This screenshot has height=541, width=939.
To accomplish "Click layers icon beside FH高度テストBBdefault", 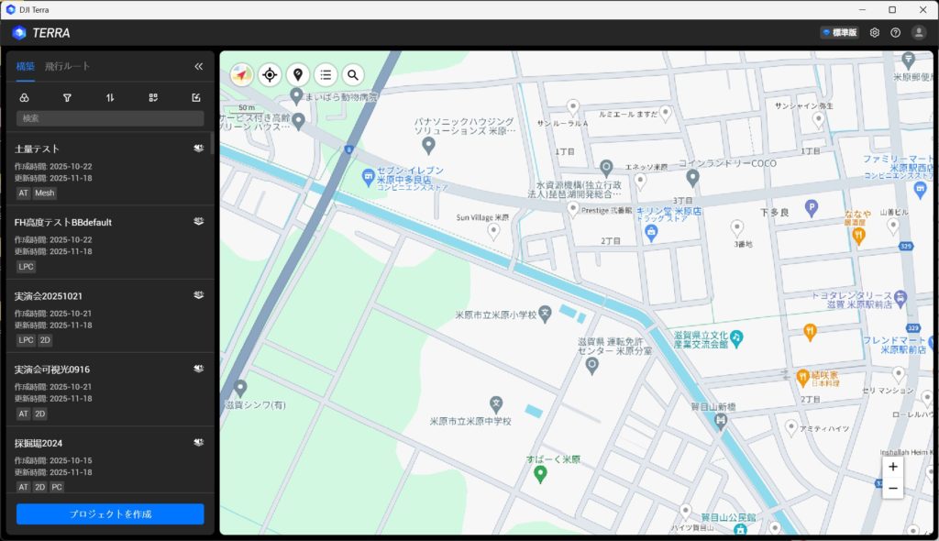I will tap(198, 221).
